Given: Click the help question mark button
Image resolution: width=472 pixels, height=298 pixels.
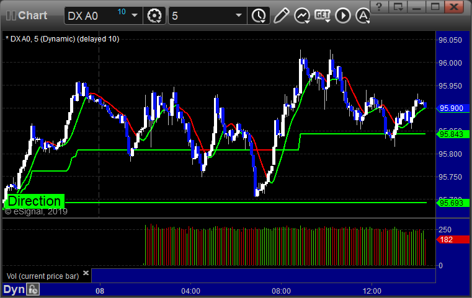Looking at the screenshot, I should point(379,7).
